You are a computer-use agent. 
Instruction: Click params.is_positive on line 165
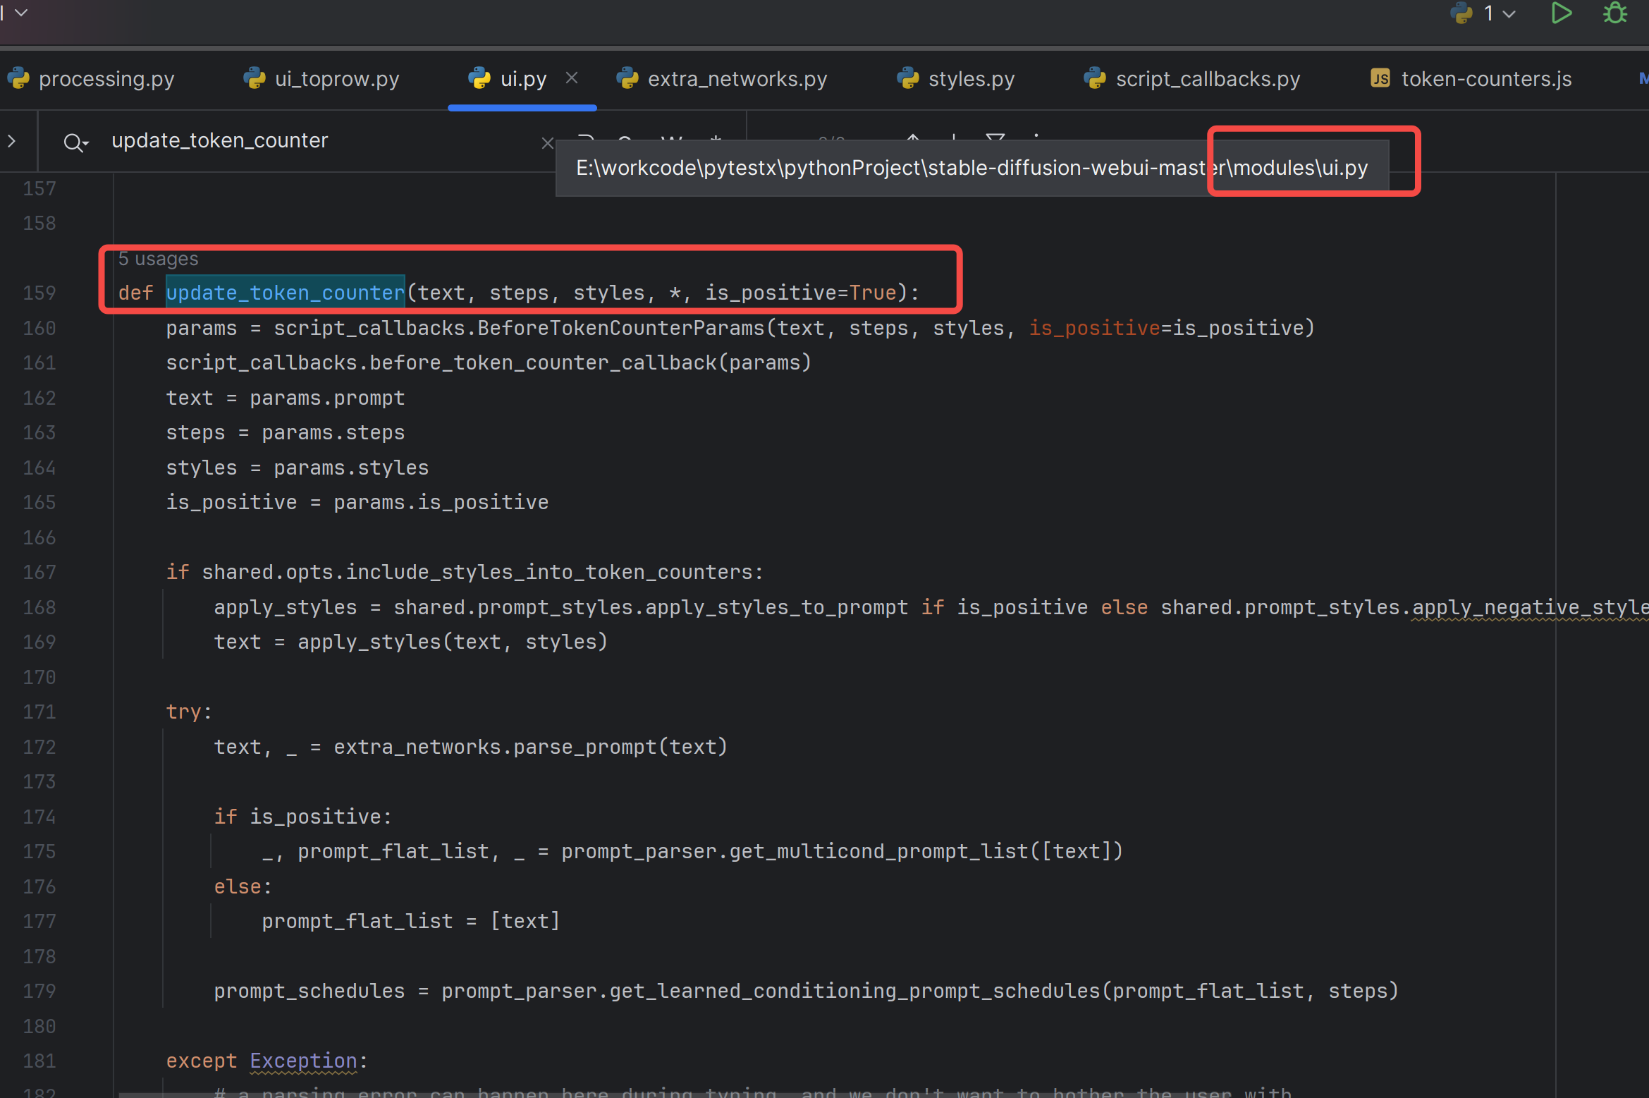tap(441, 502)
